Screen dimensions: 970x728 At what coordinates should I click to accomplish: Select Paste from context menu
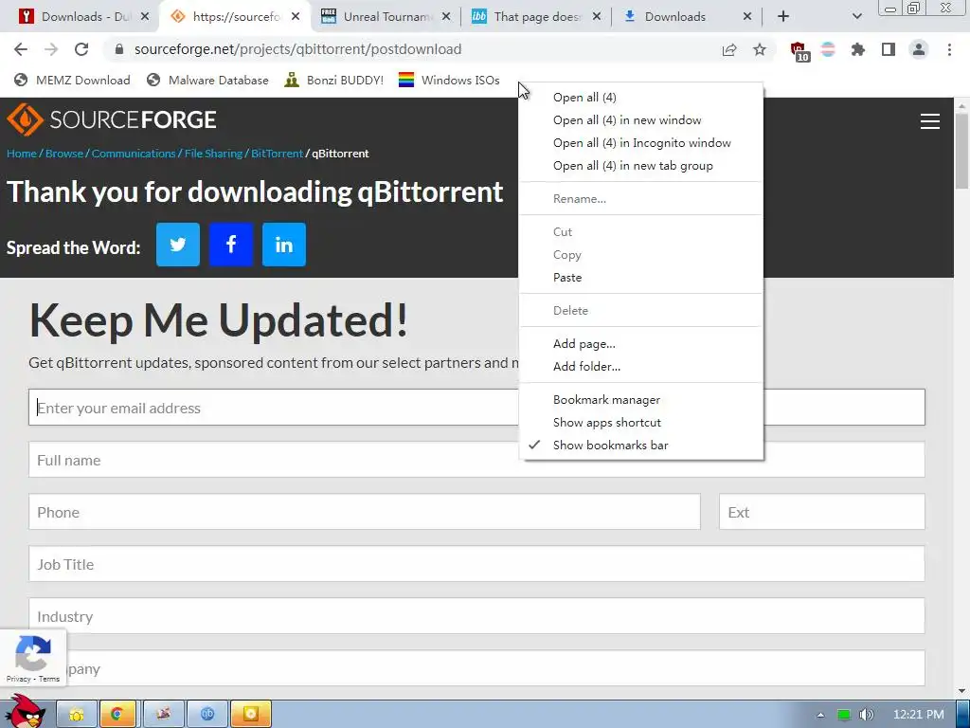coord(641,278)
